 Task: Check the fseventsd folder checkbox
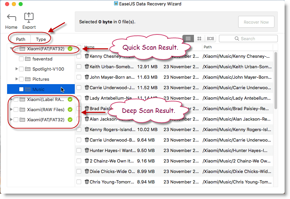coord(21,59)
